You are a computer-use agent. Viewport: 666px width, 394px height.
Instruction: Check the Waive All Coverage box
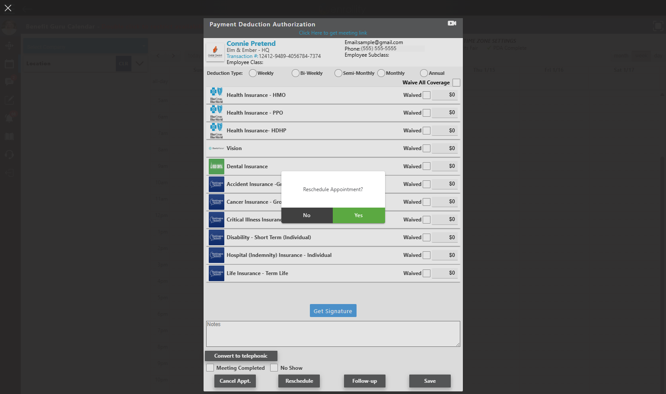(456, 83)
